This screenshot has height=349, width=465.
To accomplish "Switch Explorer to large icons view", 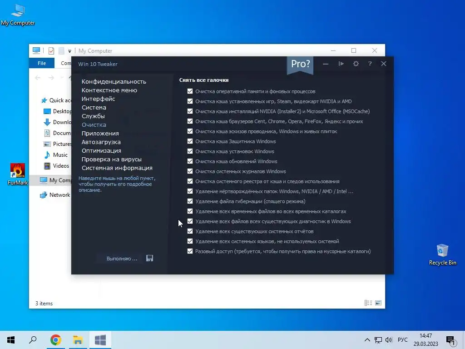I will click(378, 303).
